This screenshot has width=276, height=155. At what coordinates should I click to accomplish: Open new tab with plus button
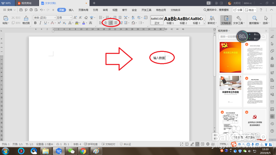(94, 3)
